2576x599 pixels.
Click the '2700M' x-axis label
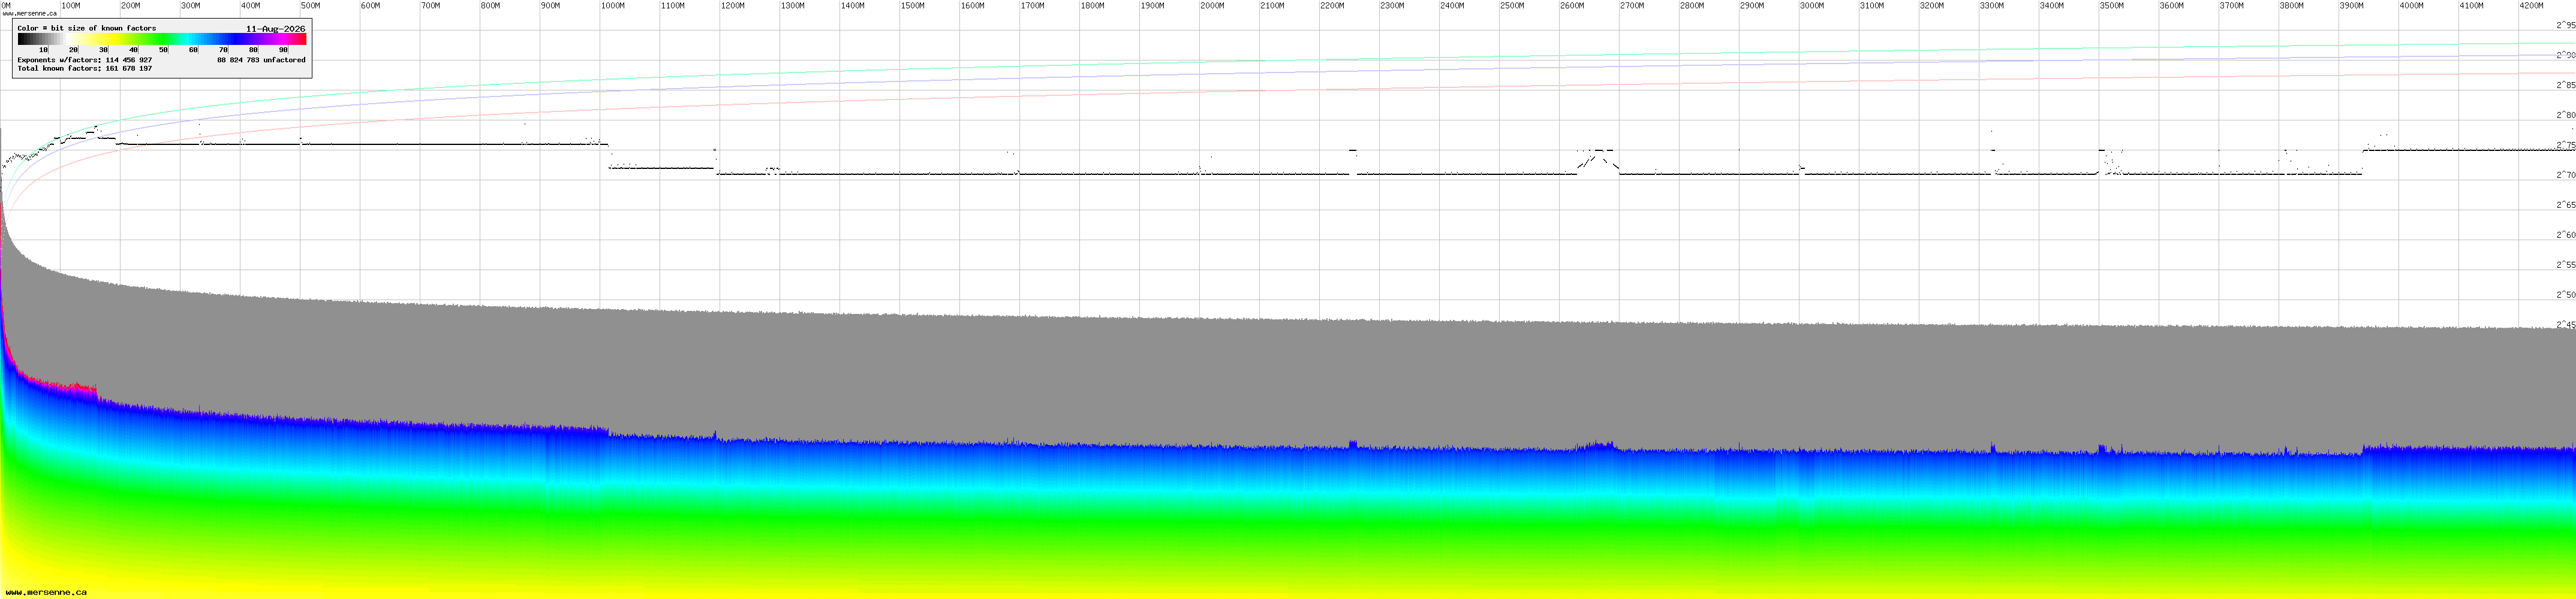pos(1633,6)
